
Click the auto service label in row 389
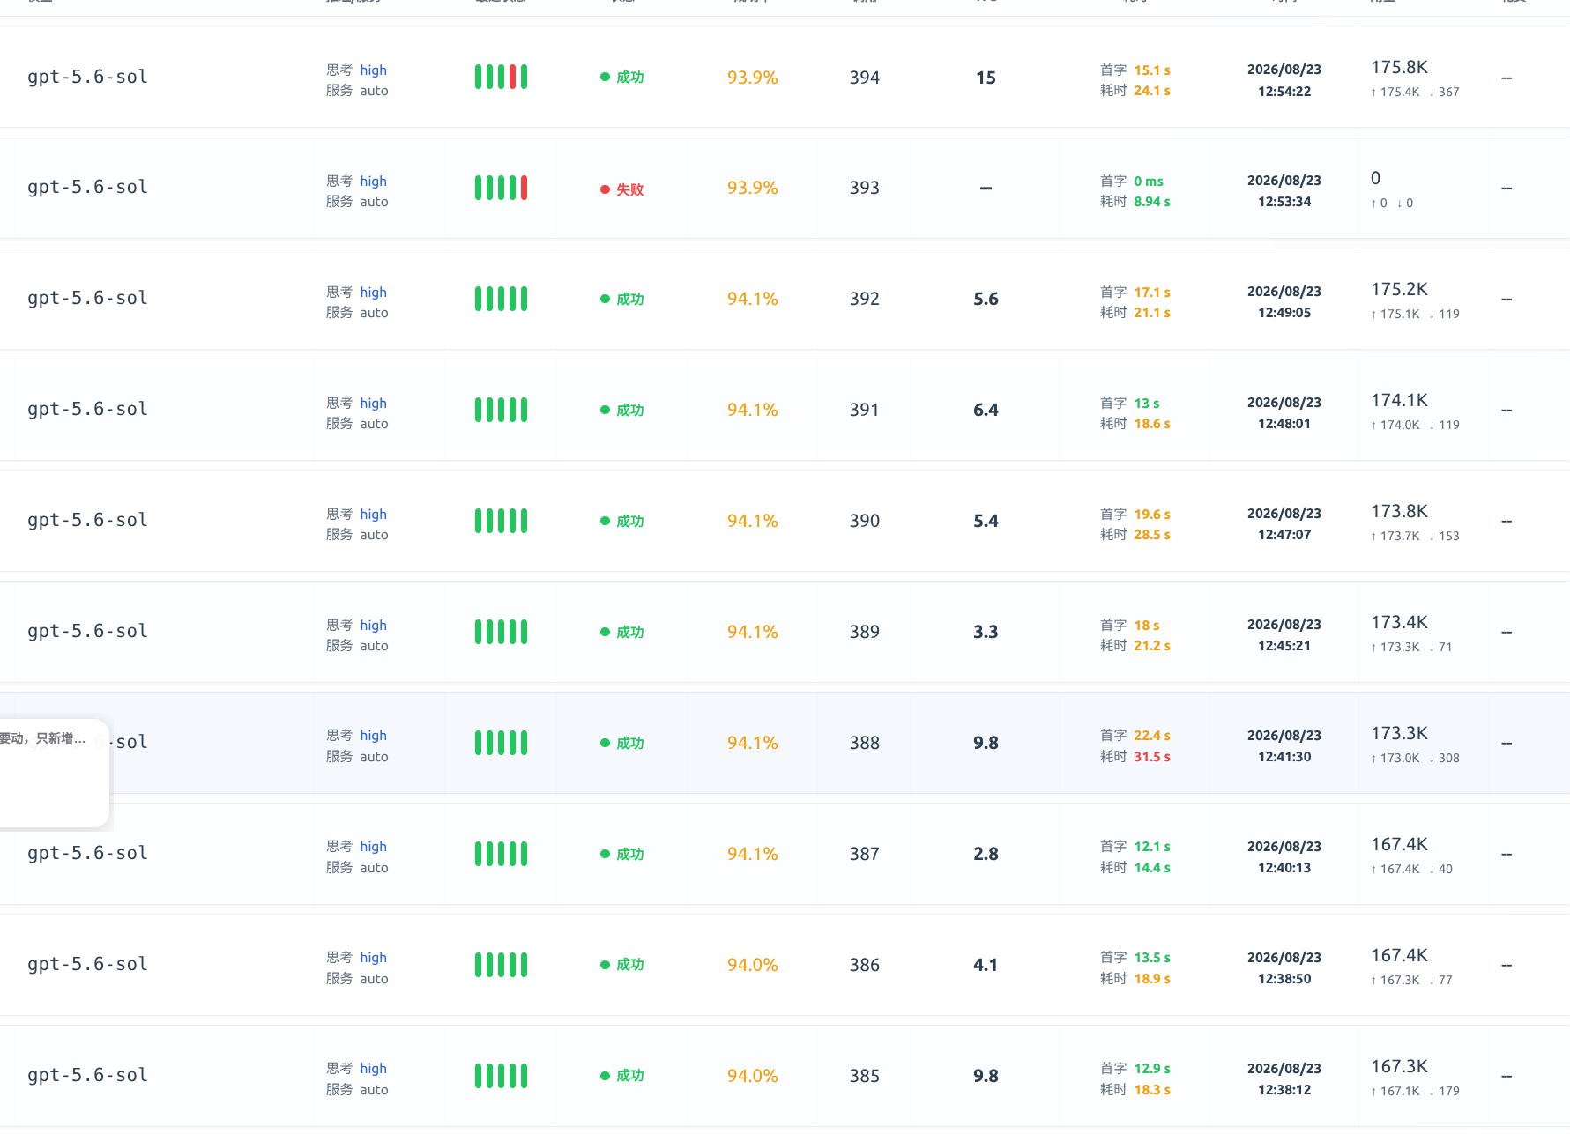pos(374,646)
